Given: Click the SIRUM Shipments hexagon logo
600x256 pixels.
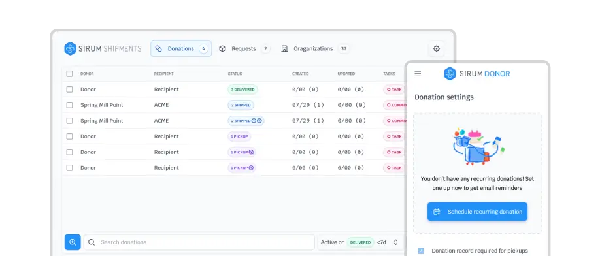Looking at the screenshot, I should coord(70,48).
